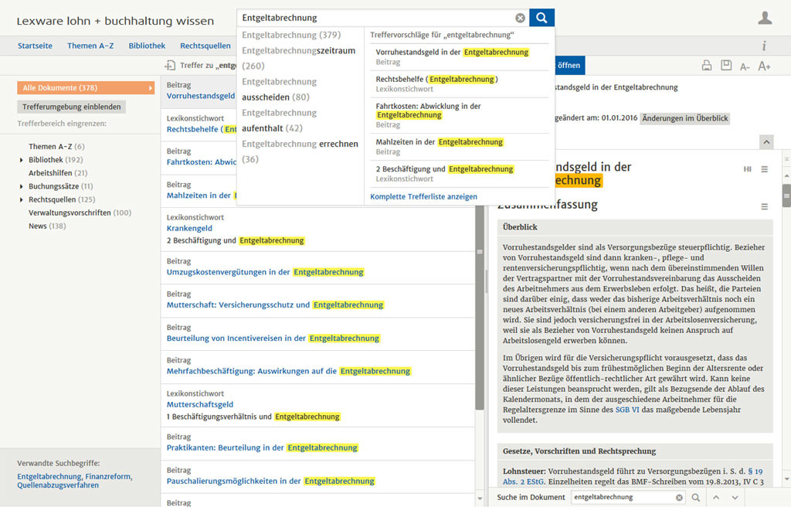
Task: Expand the Rechtsquellen filter node
Action: point(21,200)
